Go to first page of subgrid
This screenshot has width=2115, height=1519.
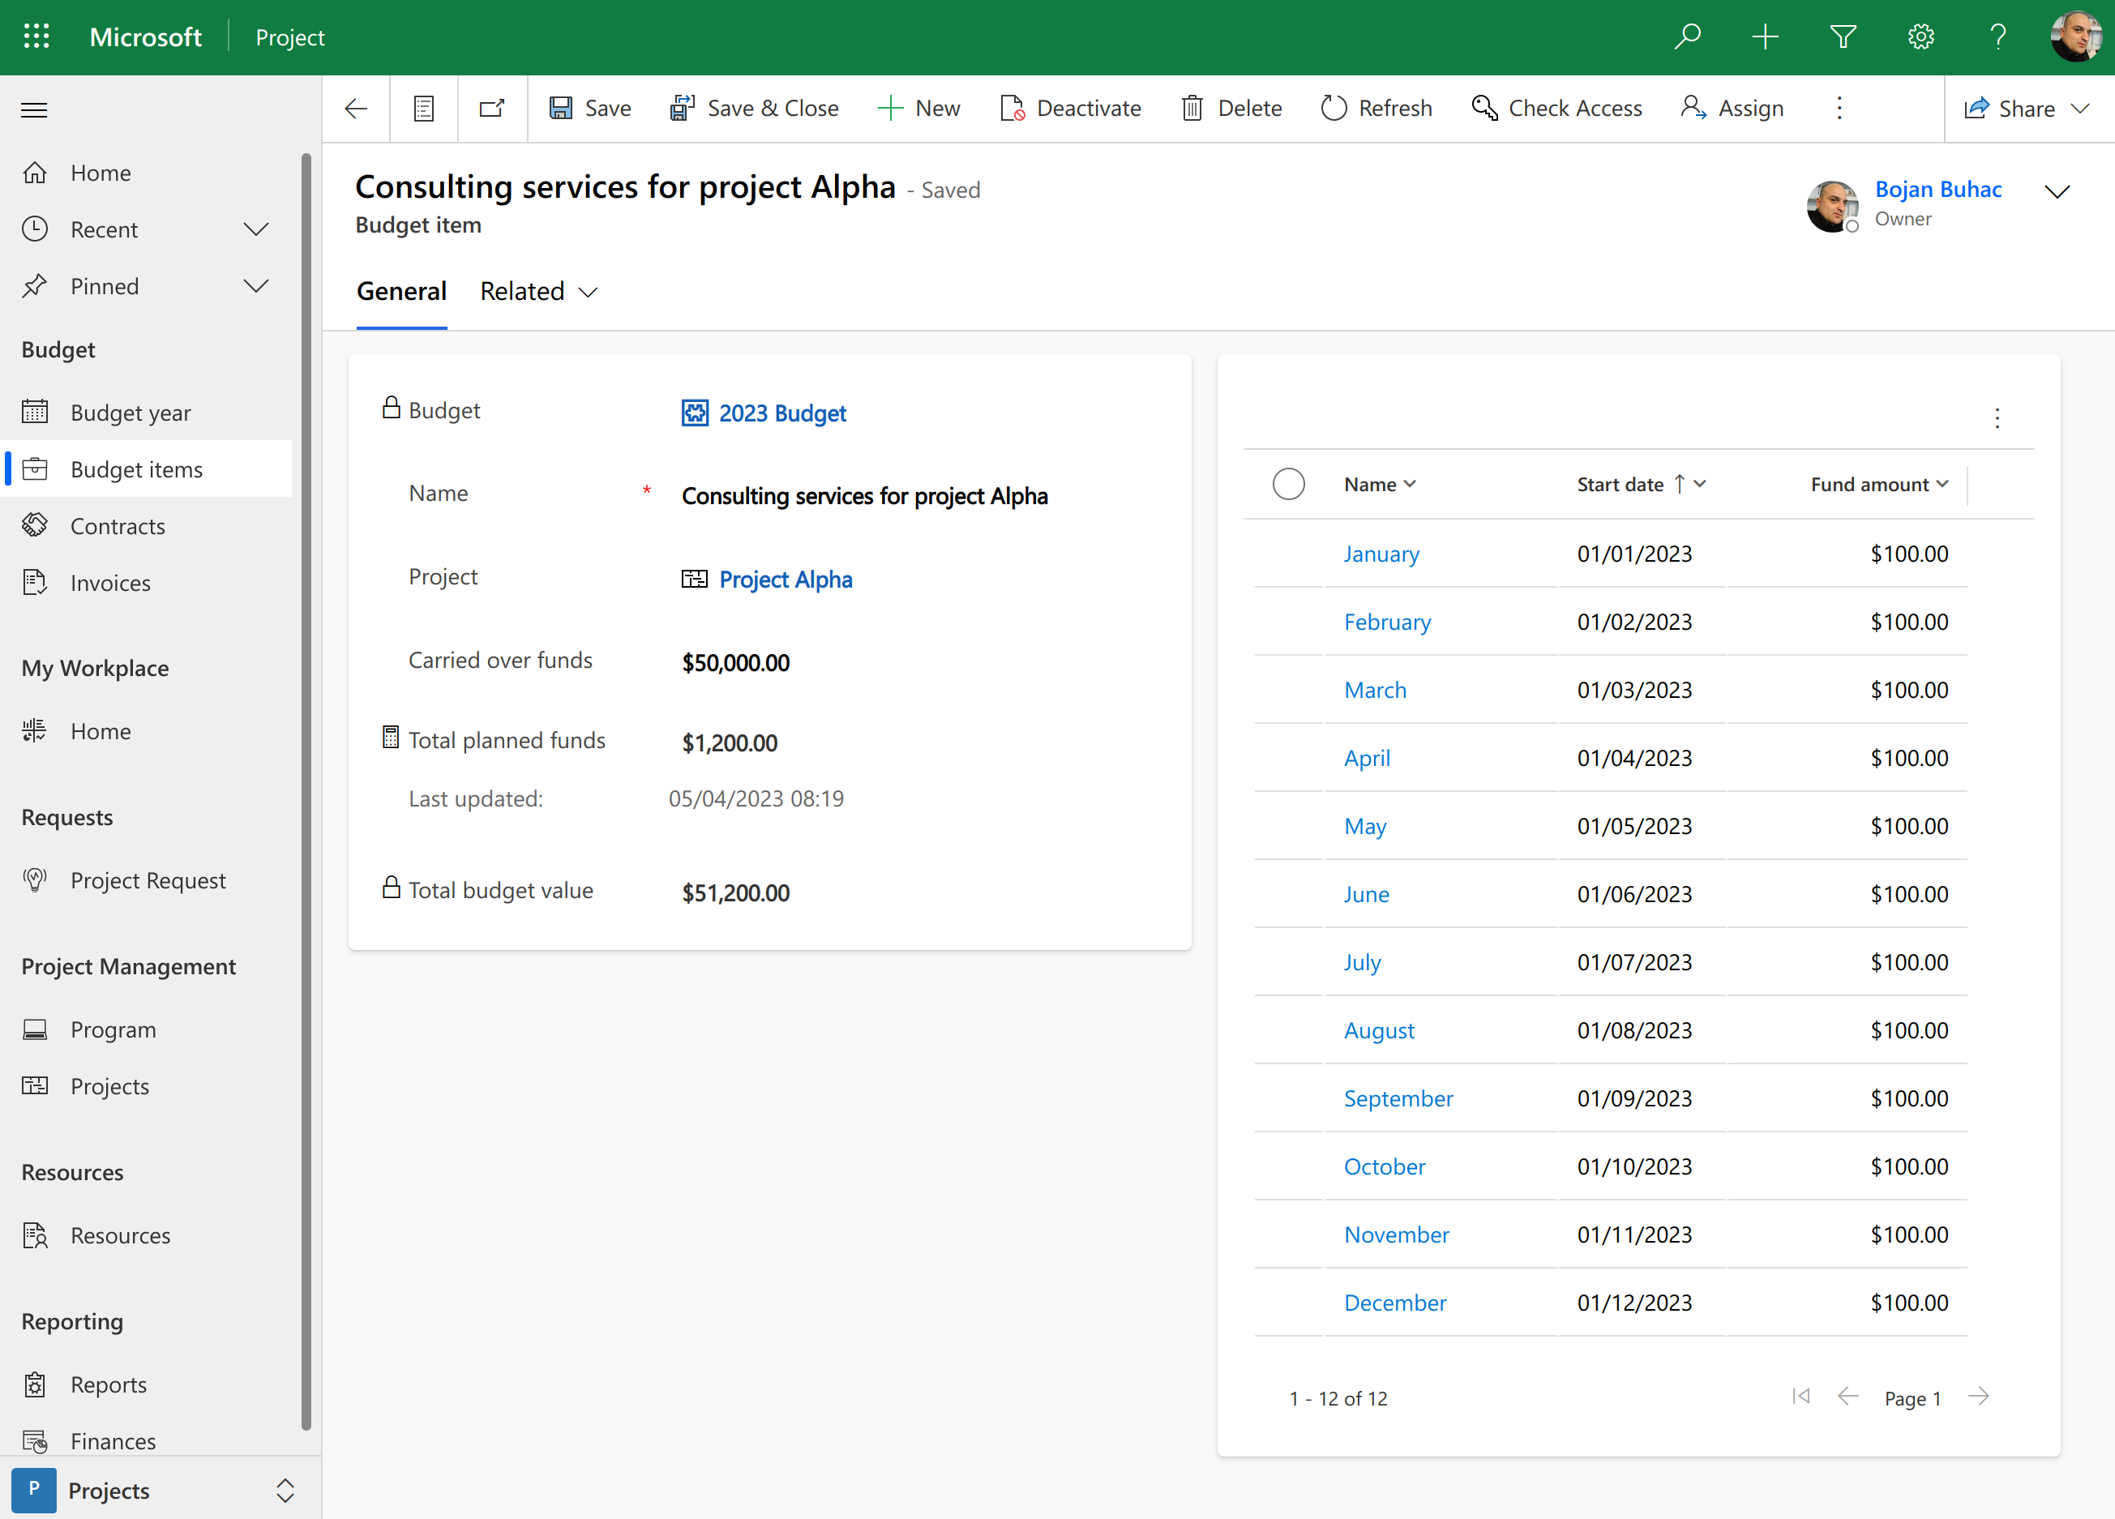point(1800,1397)
